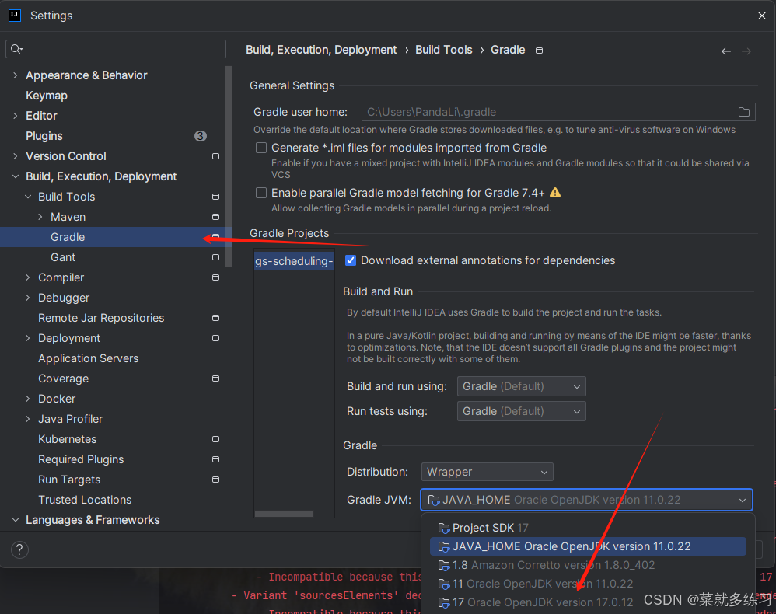Click the forward navigation arrow
This screenshot has width=776, height=614.
coord(746,51)
